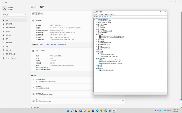182x113 pixels.
Task: Open Time & language (時間與語言) in Settings sidebar
Action: [14, 43]
